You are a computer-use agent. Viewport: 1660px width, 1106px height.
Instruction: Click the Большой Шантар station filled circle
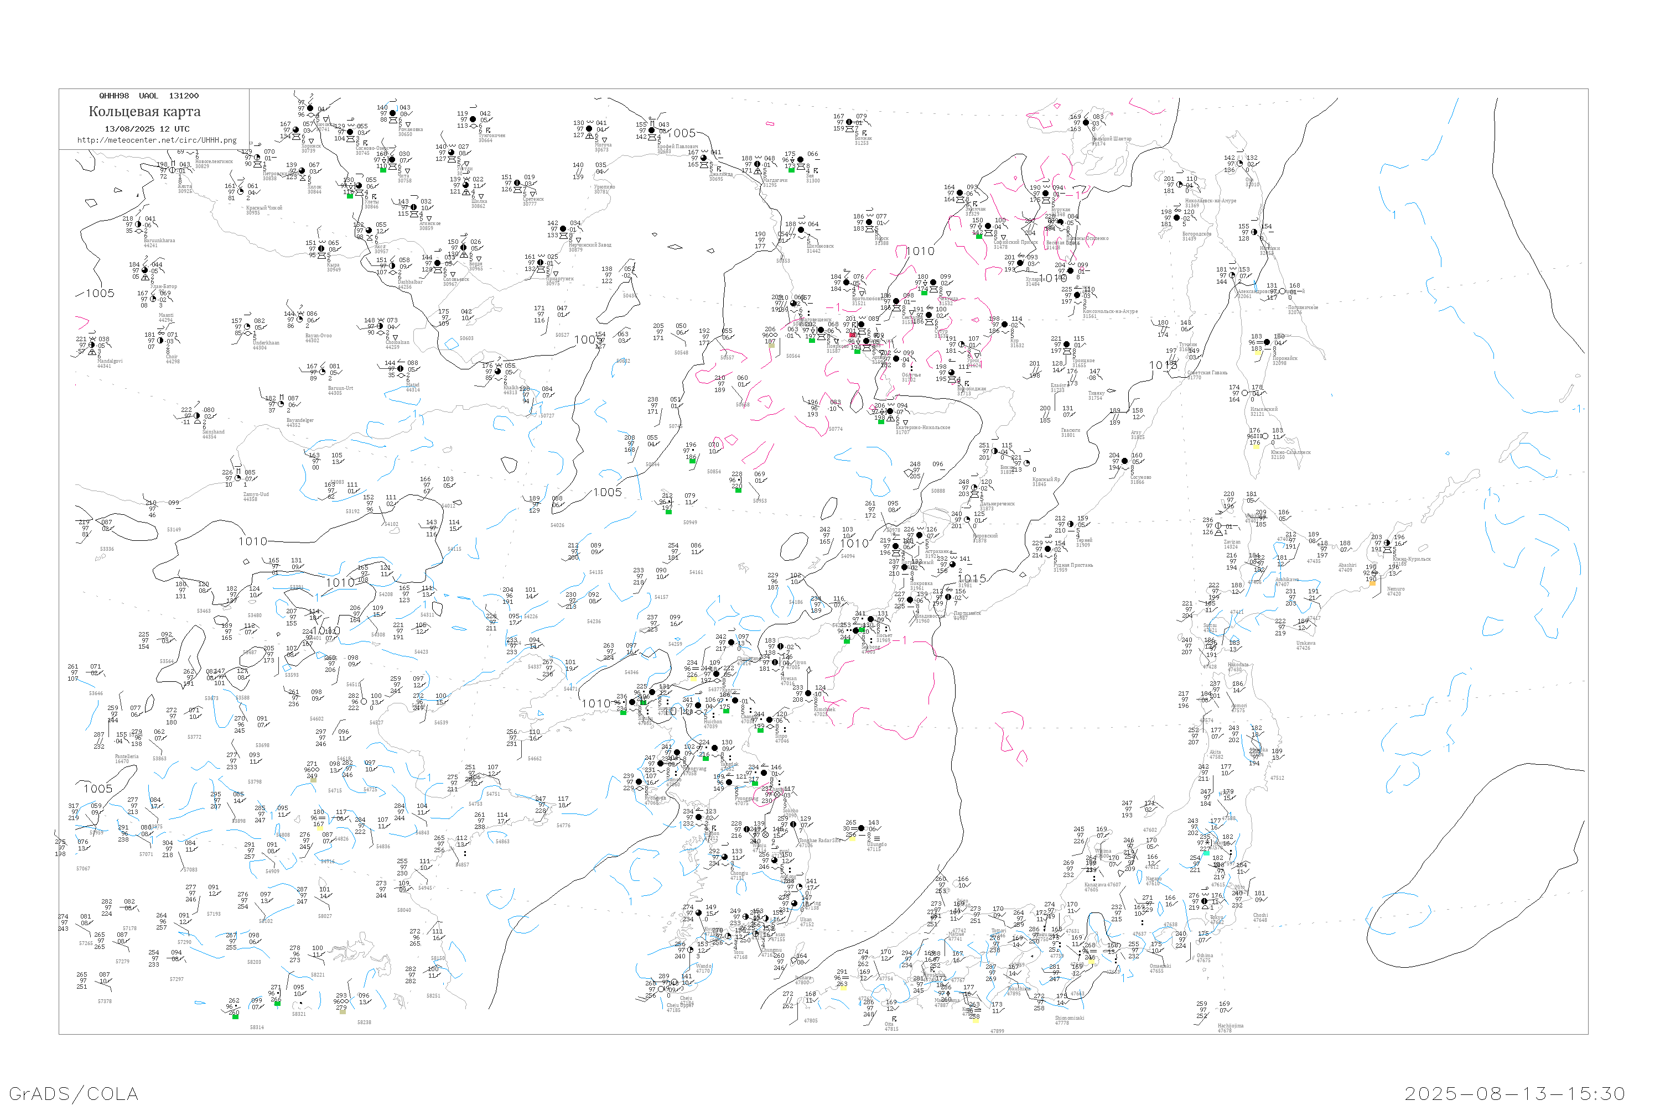coord(1087,123)
